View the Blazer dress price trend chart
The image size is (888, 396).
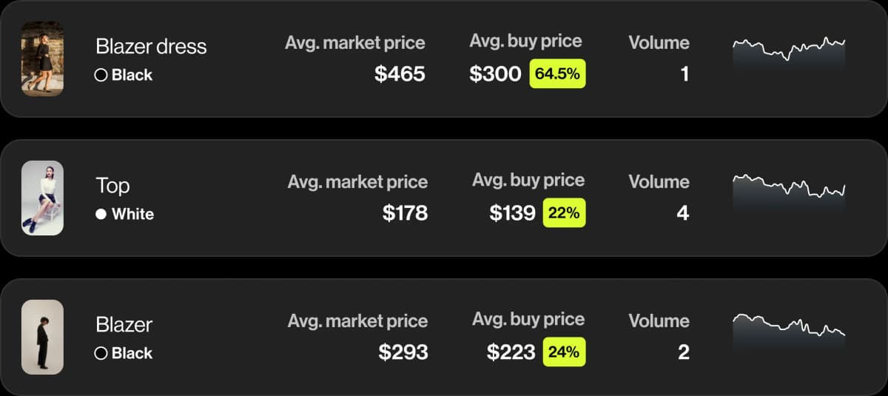pyautogui.click(x=789, y=53)
